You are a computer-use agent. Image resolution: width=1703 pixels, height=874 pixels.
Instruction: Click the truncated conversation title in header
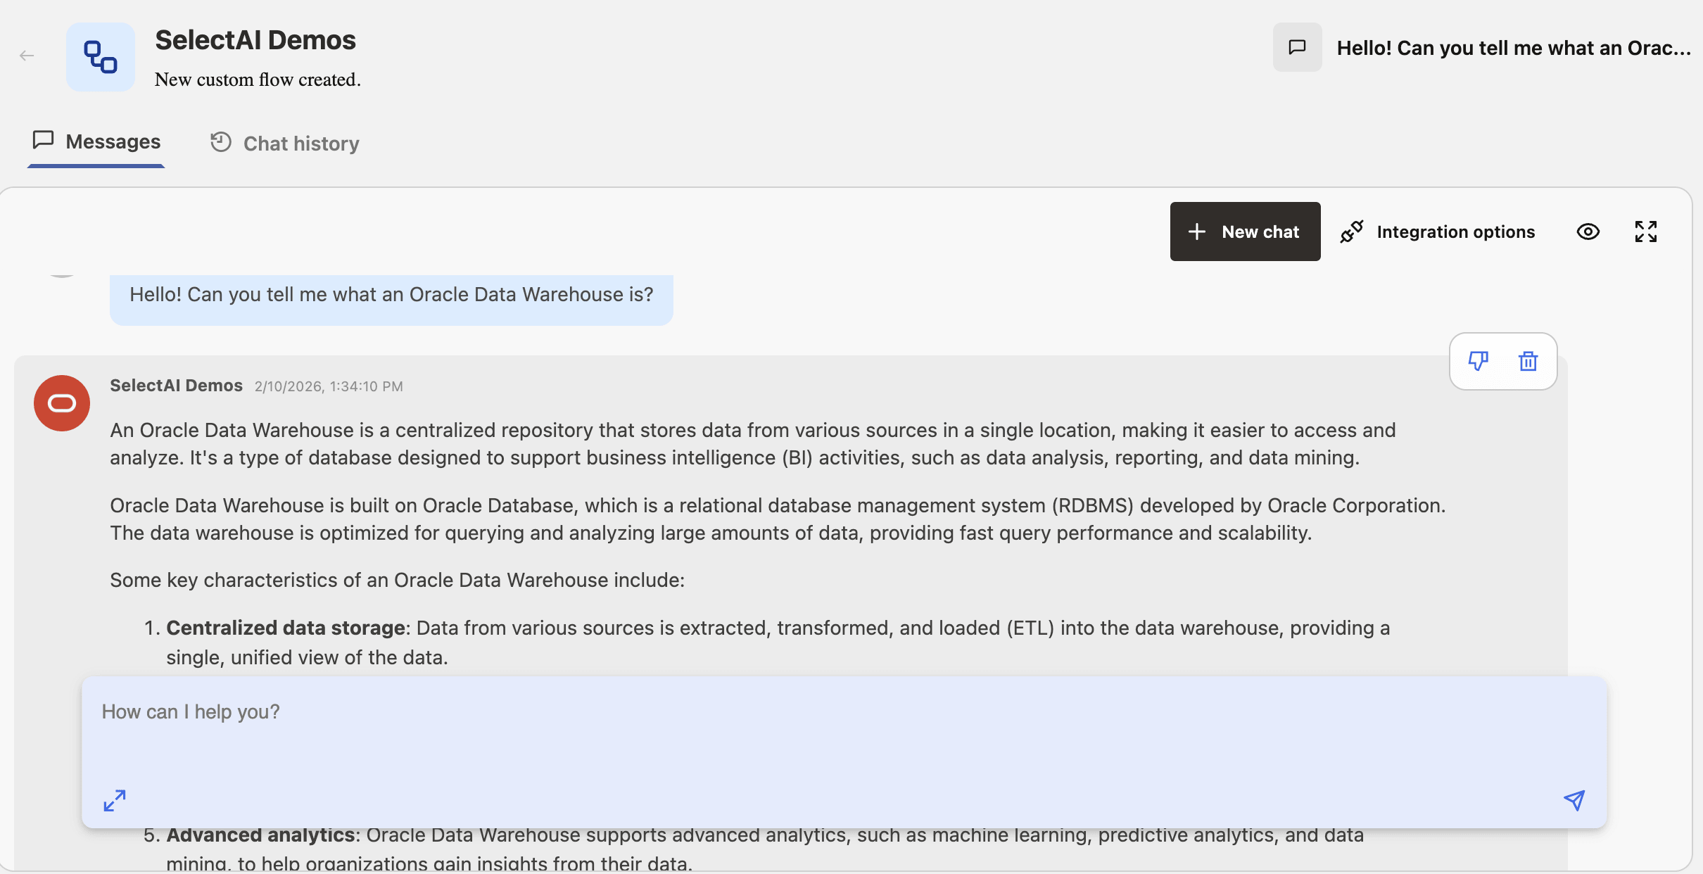[1513, 48]
